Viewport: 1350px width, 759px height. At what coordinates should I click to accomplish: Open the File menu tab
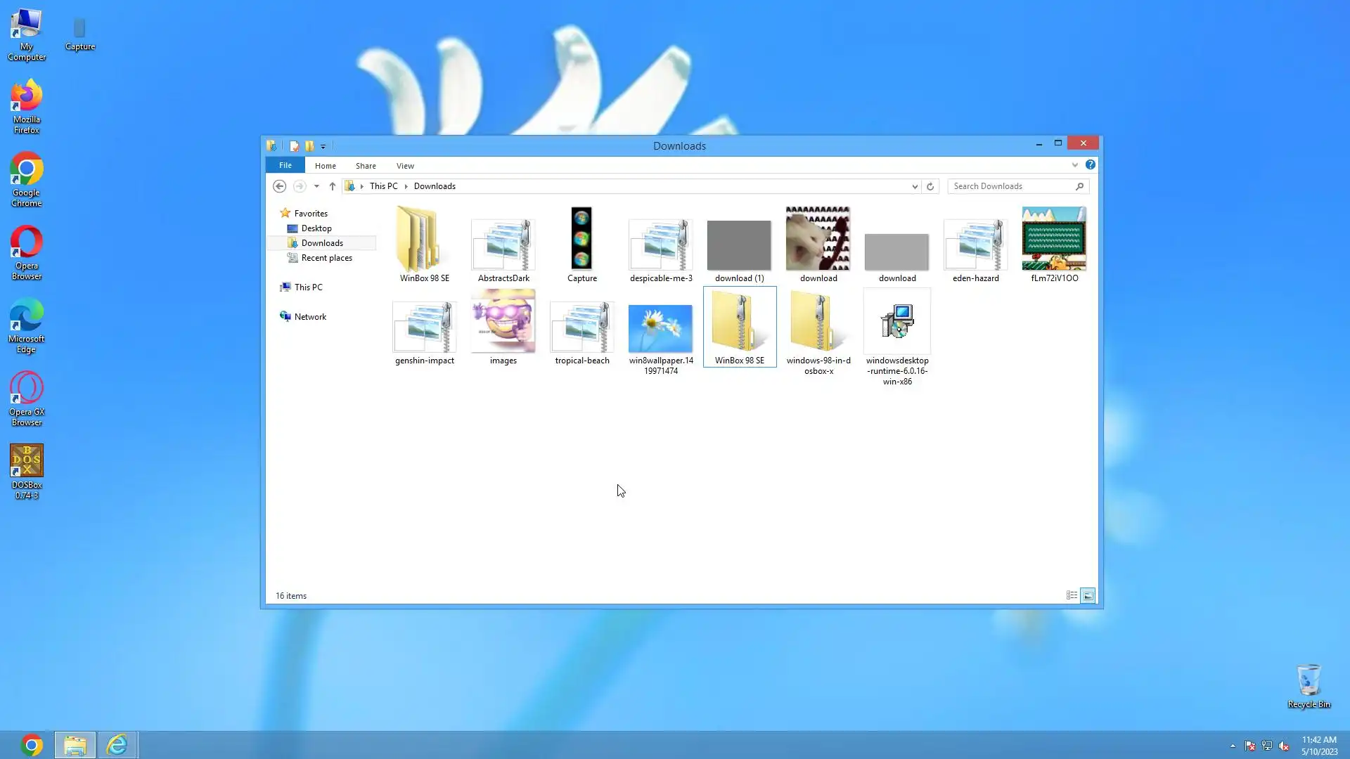285,165
